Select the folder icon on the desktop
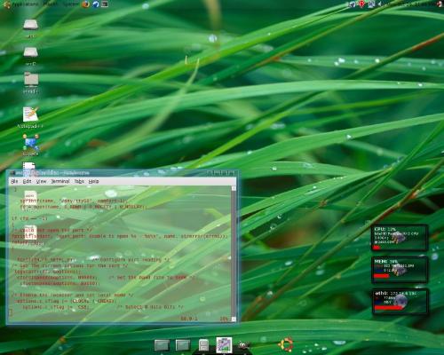444x355 pixels. [31, 79]
